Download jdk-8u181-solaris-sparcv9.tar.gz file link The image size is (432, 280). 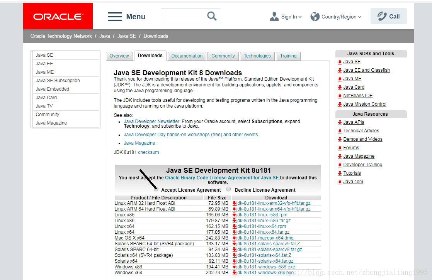click(269, 250)
